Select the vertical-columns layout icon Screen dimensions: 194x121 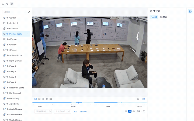click(x=43, y=99)
